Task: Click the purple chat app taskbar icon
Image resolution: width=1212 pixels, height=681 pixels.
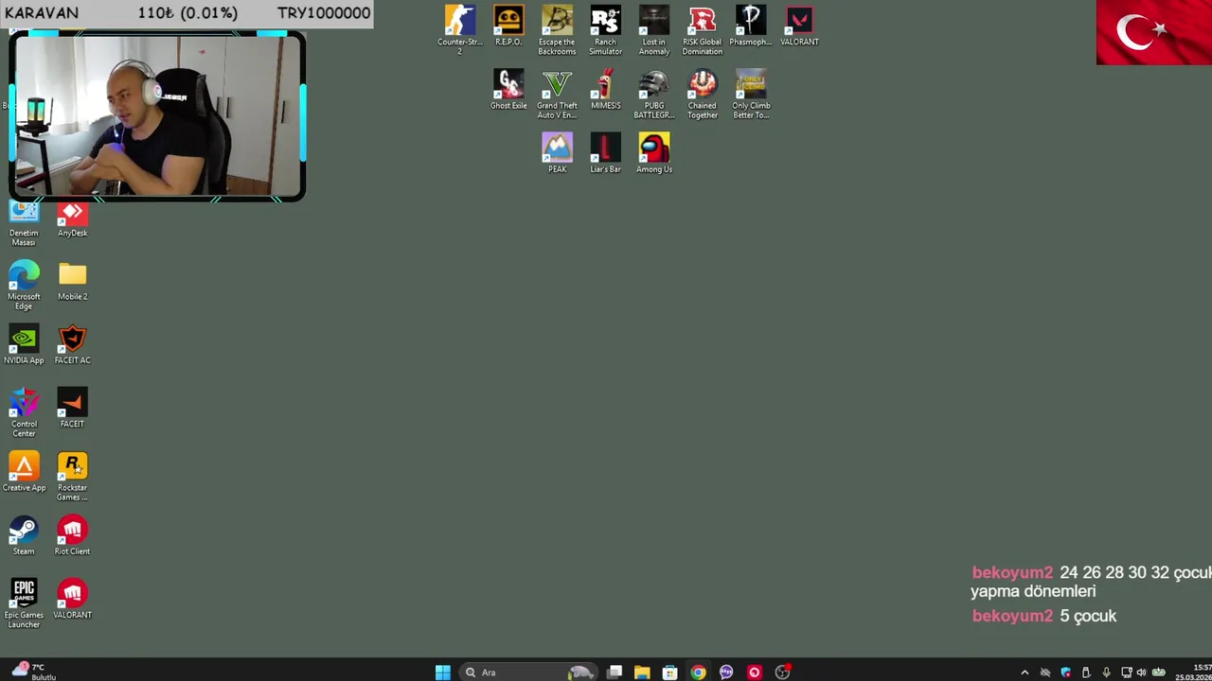Action: (726, 672)
